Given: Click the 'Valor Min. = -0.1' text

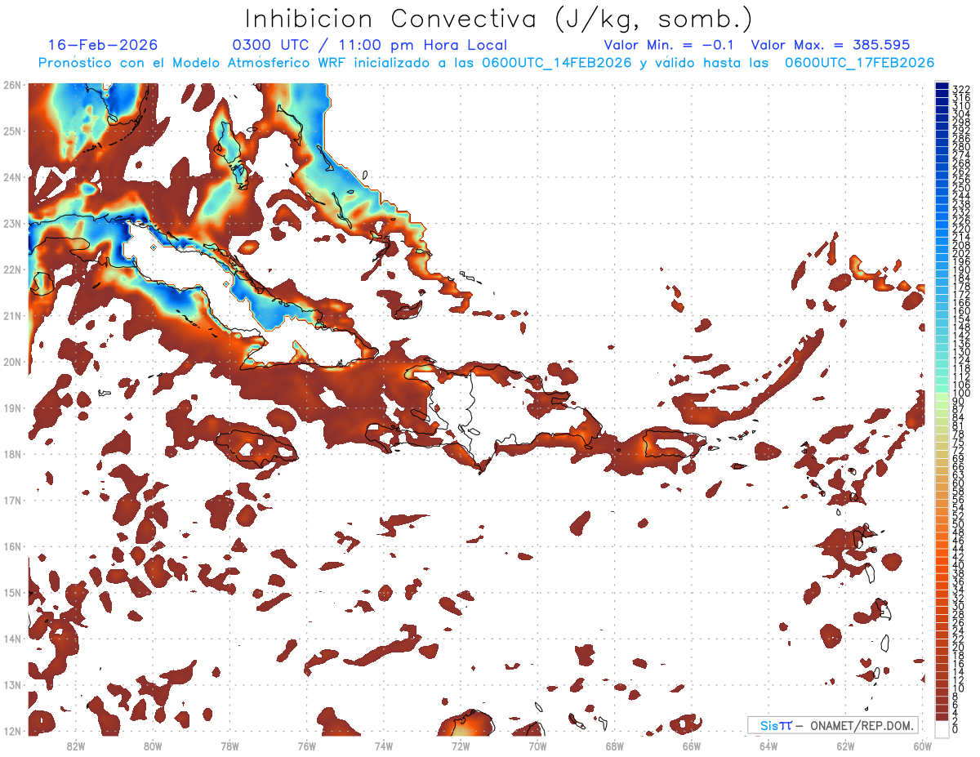Looking at the screenshot, I should [670, 45].
